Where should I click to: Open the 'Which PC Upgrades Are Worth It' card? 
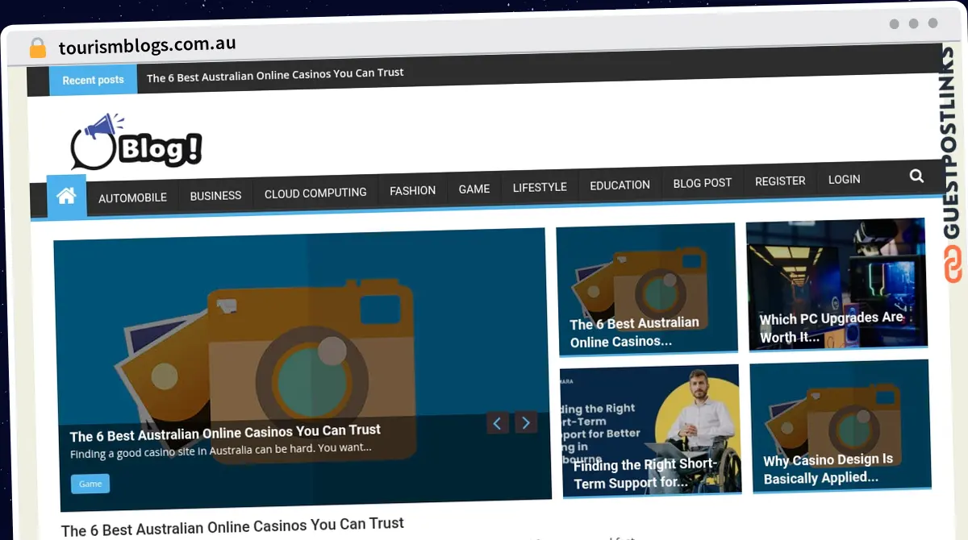coord(837,284)
